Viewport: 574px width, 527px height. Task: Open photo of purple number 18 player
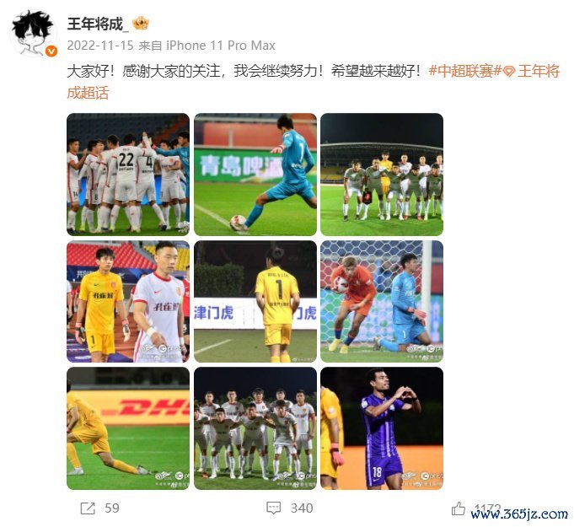pos(382,428)
